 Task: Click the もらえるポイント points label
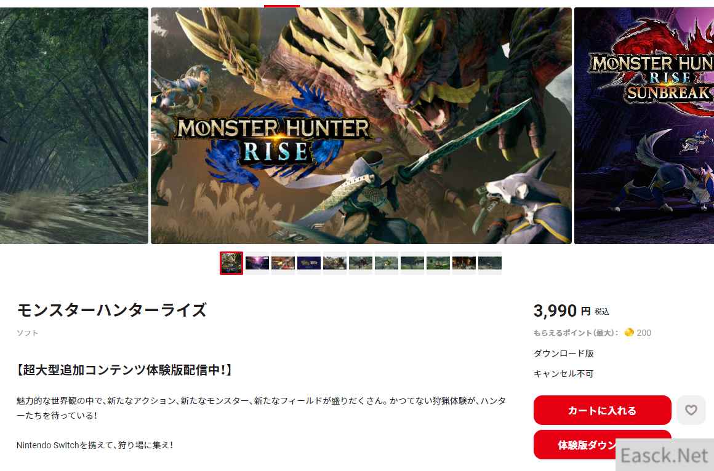tap(576, 333)
